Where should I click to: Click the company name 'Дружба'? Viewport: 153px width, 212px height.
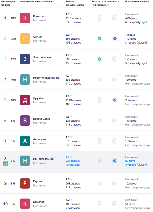(38, 98)
